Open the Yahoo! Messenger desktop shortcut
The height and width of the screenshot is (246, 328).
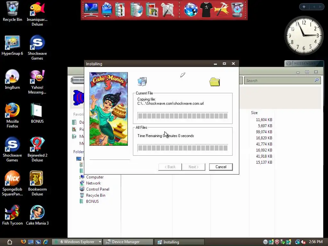(x=37, y=82)
